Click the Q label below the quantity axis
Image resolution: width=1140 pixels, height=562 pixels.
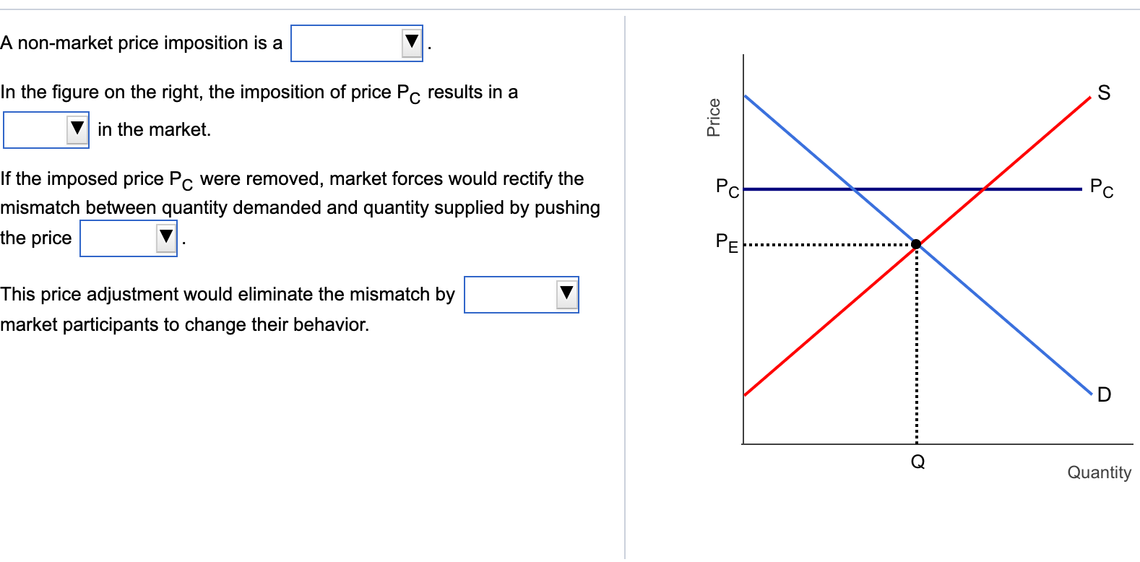[x=917, y=460]
